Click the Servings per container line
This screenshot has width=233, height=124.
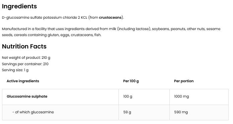coord(25,64)
